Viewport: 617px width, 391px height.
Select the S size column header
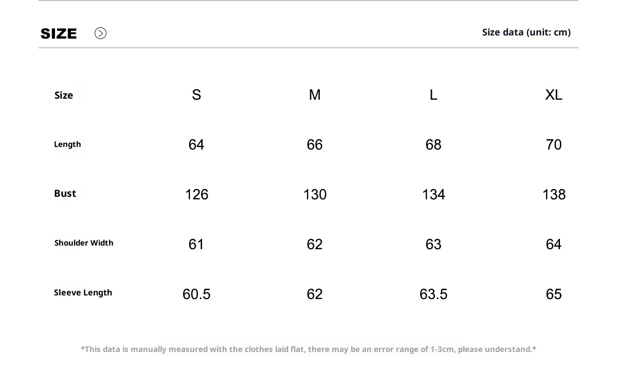[x=196, y=95]
